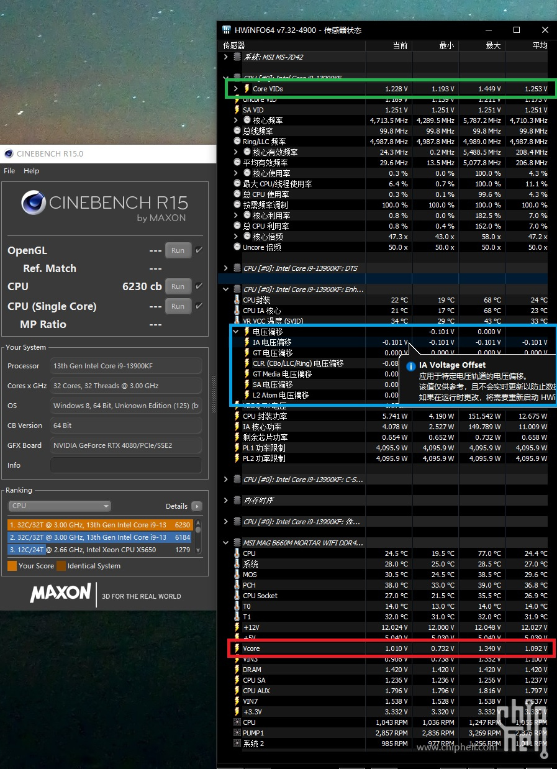This screenshot has height=769, width=557.
Task: Click the L2 Atom 电压偏移 lightning icon
Action: (x=247, y=395)
